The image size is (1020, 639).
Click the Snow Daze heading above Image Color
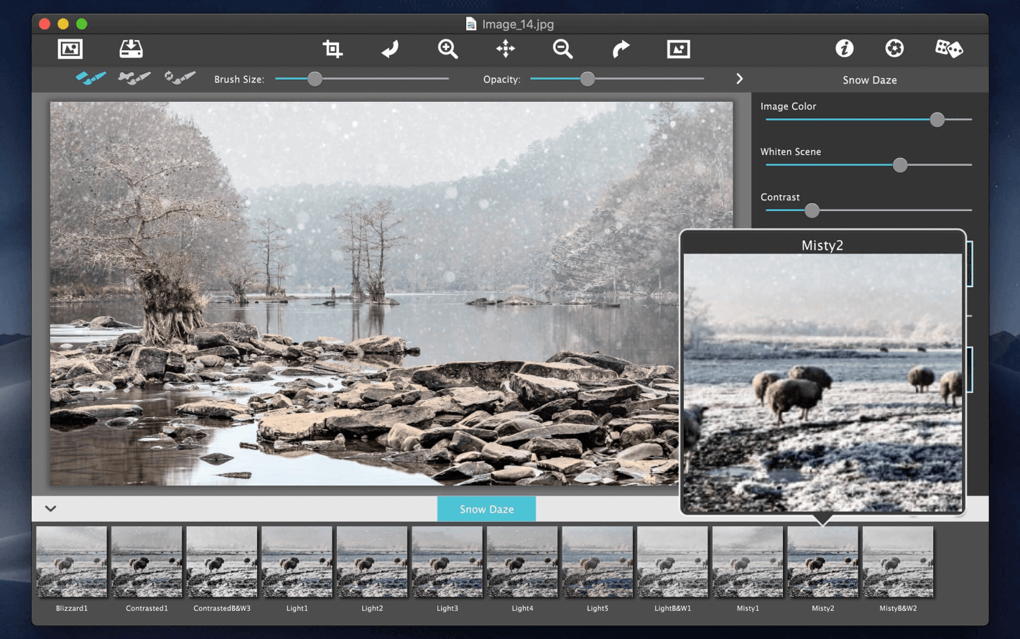point(869,80)
